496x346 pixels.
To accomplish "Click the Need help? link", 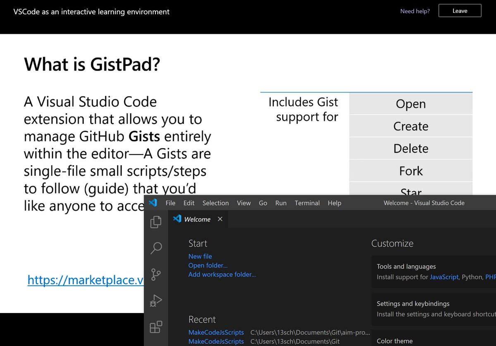I will pos(415,11).
